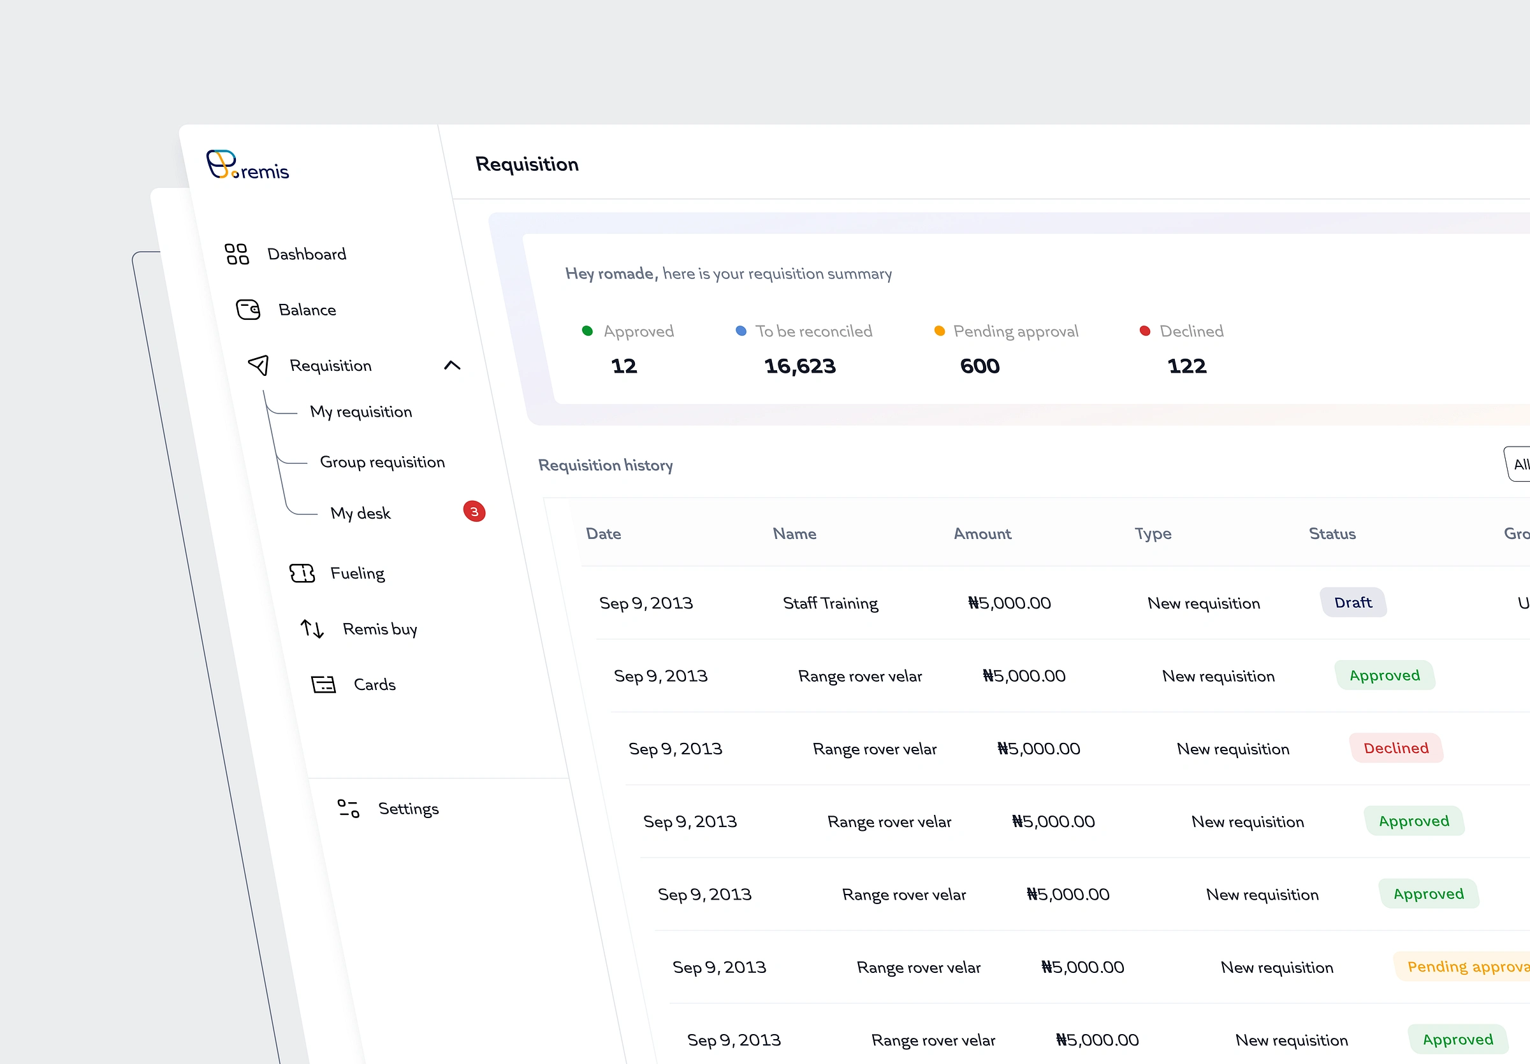The image size is (1530, 1064).
Task: Go to the Dashboard menu item
Action: [x=307, y=254]
